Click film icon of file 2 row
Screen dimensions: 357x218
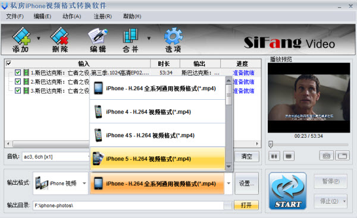(26, 81)
